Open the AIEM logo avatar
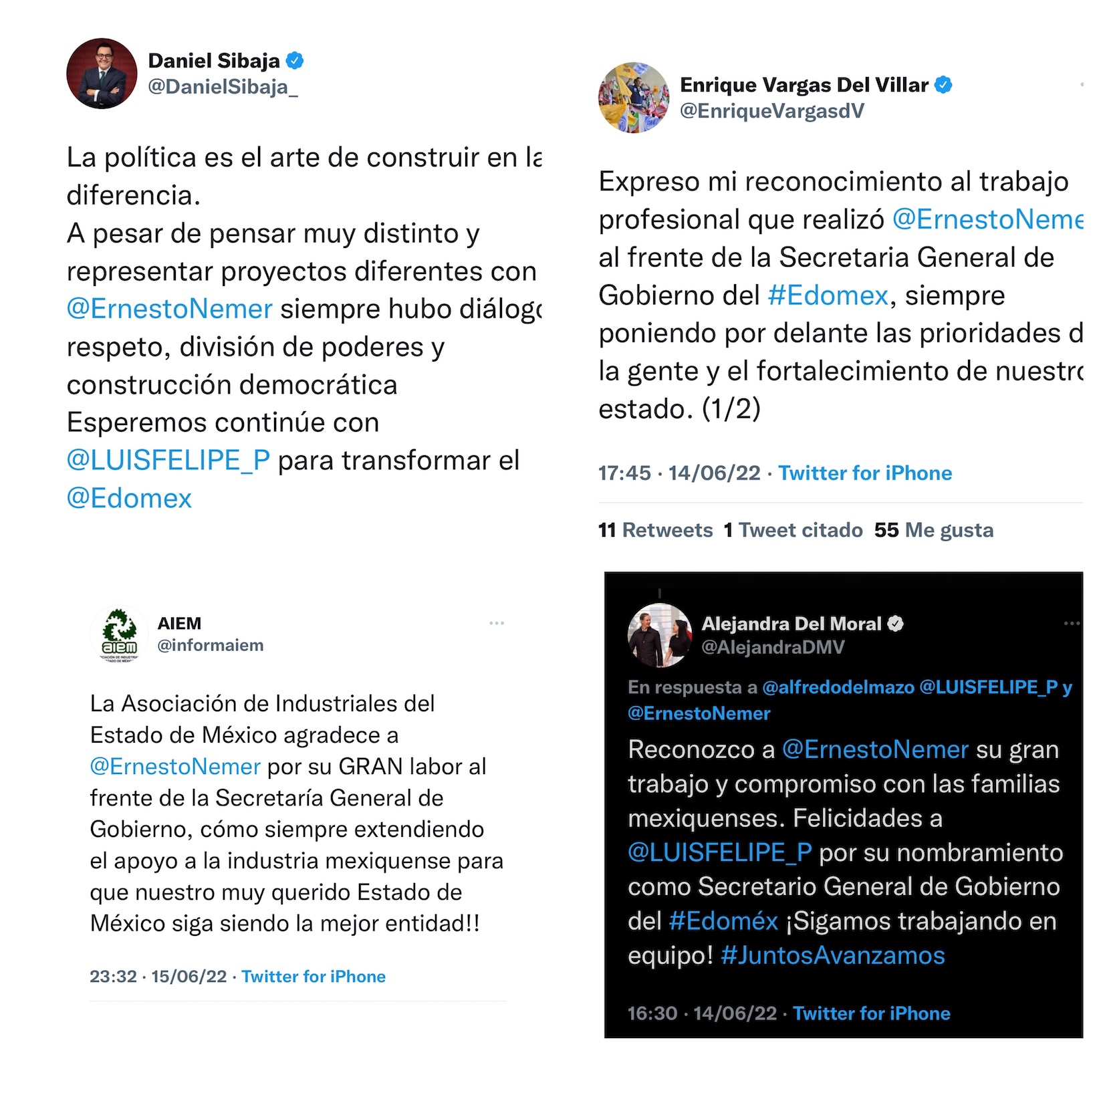 [119, 634]
